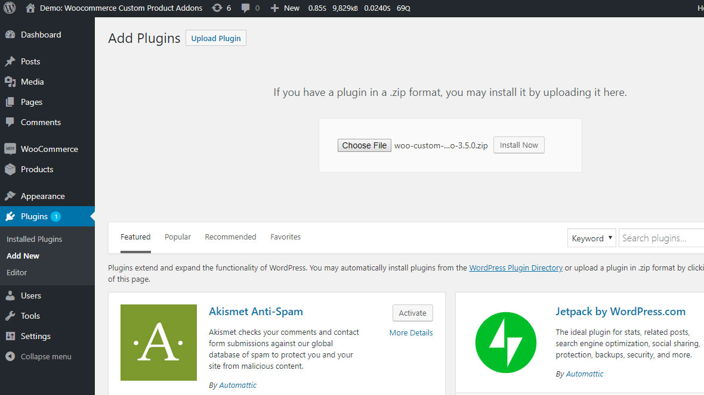Screen dimensions: 704x395
Task: Open the Akismet Anti-Spam logo thumbnail
Action: coord(159,343)
